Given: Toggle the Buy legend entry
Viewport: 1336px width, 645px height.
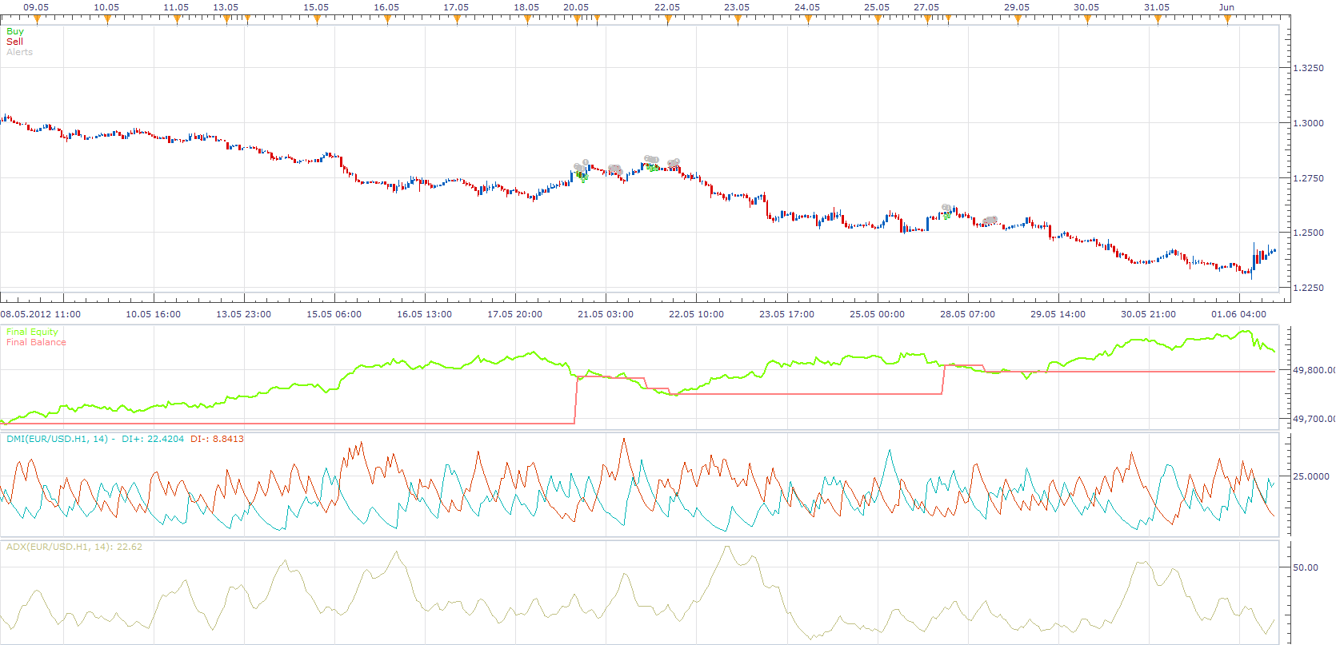Looking at the screenshot, I should (15, 31).
